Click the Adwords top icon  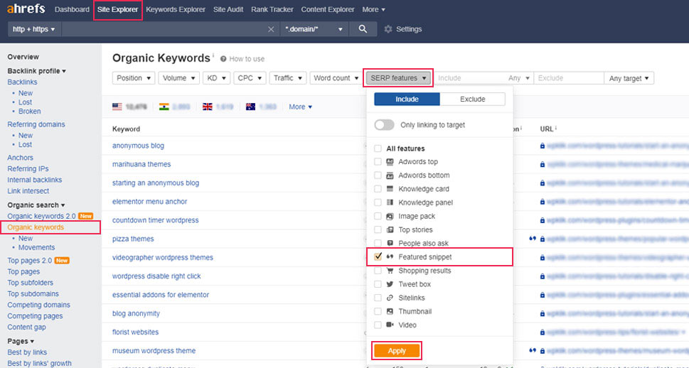(390, 161)
